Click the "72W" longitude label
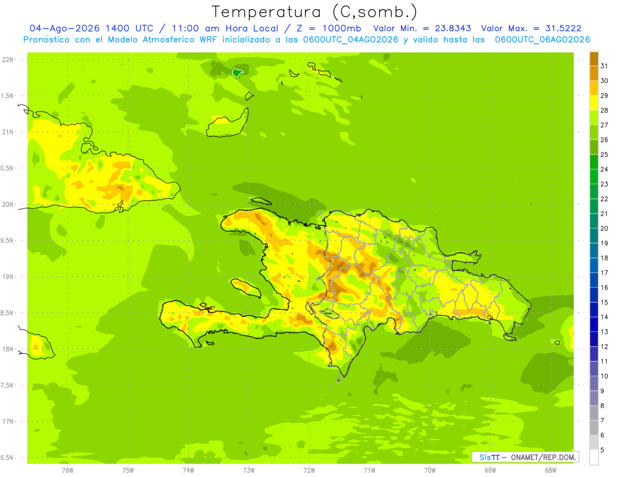 click(x=309, y=470)
